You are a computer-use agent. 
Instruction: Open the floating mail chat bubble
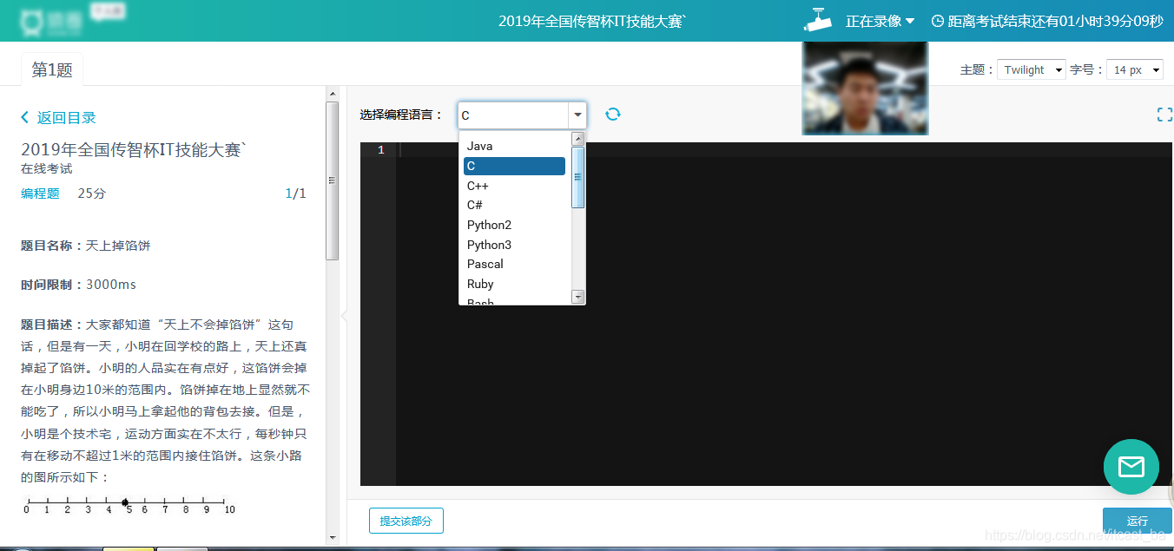1131,466
